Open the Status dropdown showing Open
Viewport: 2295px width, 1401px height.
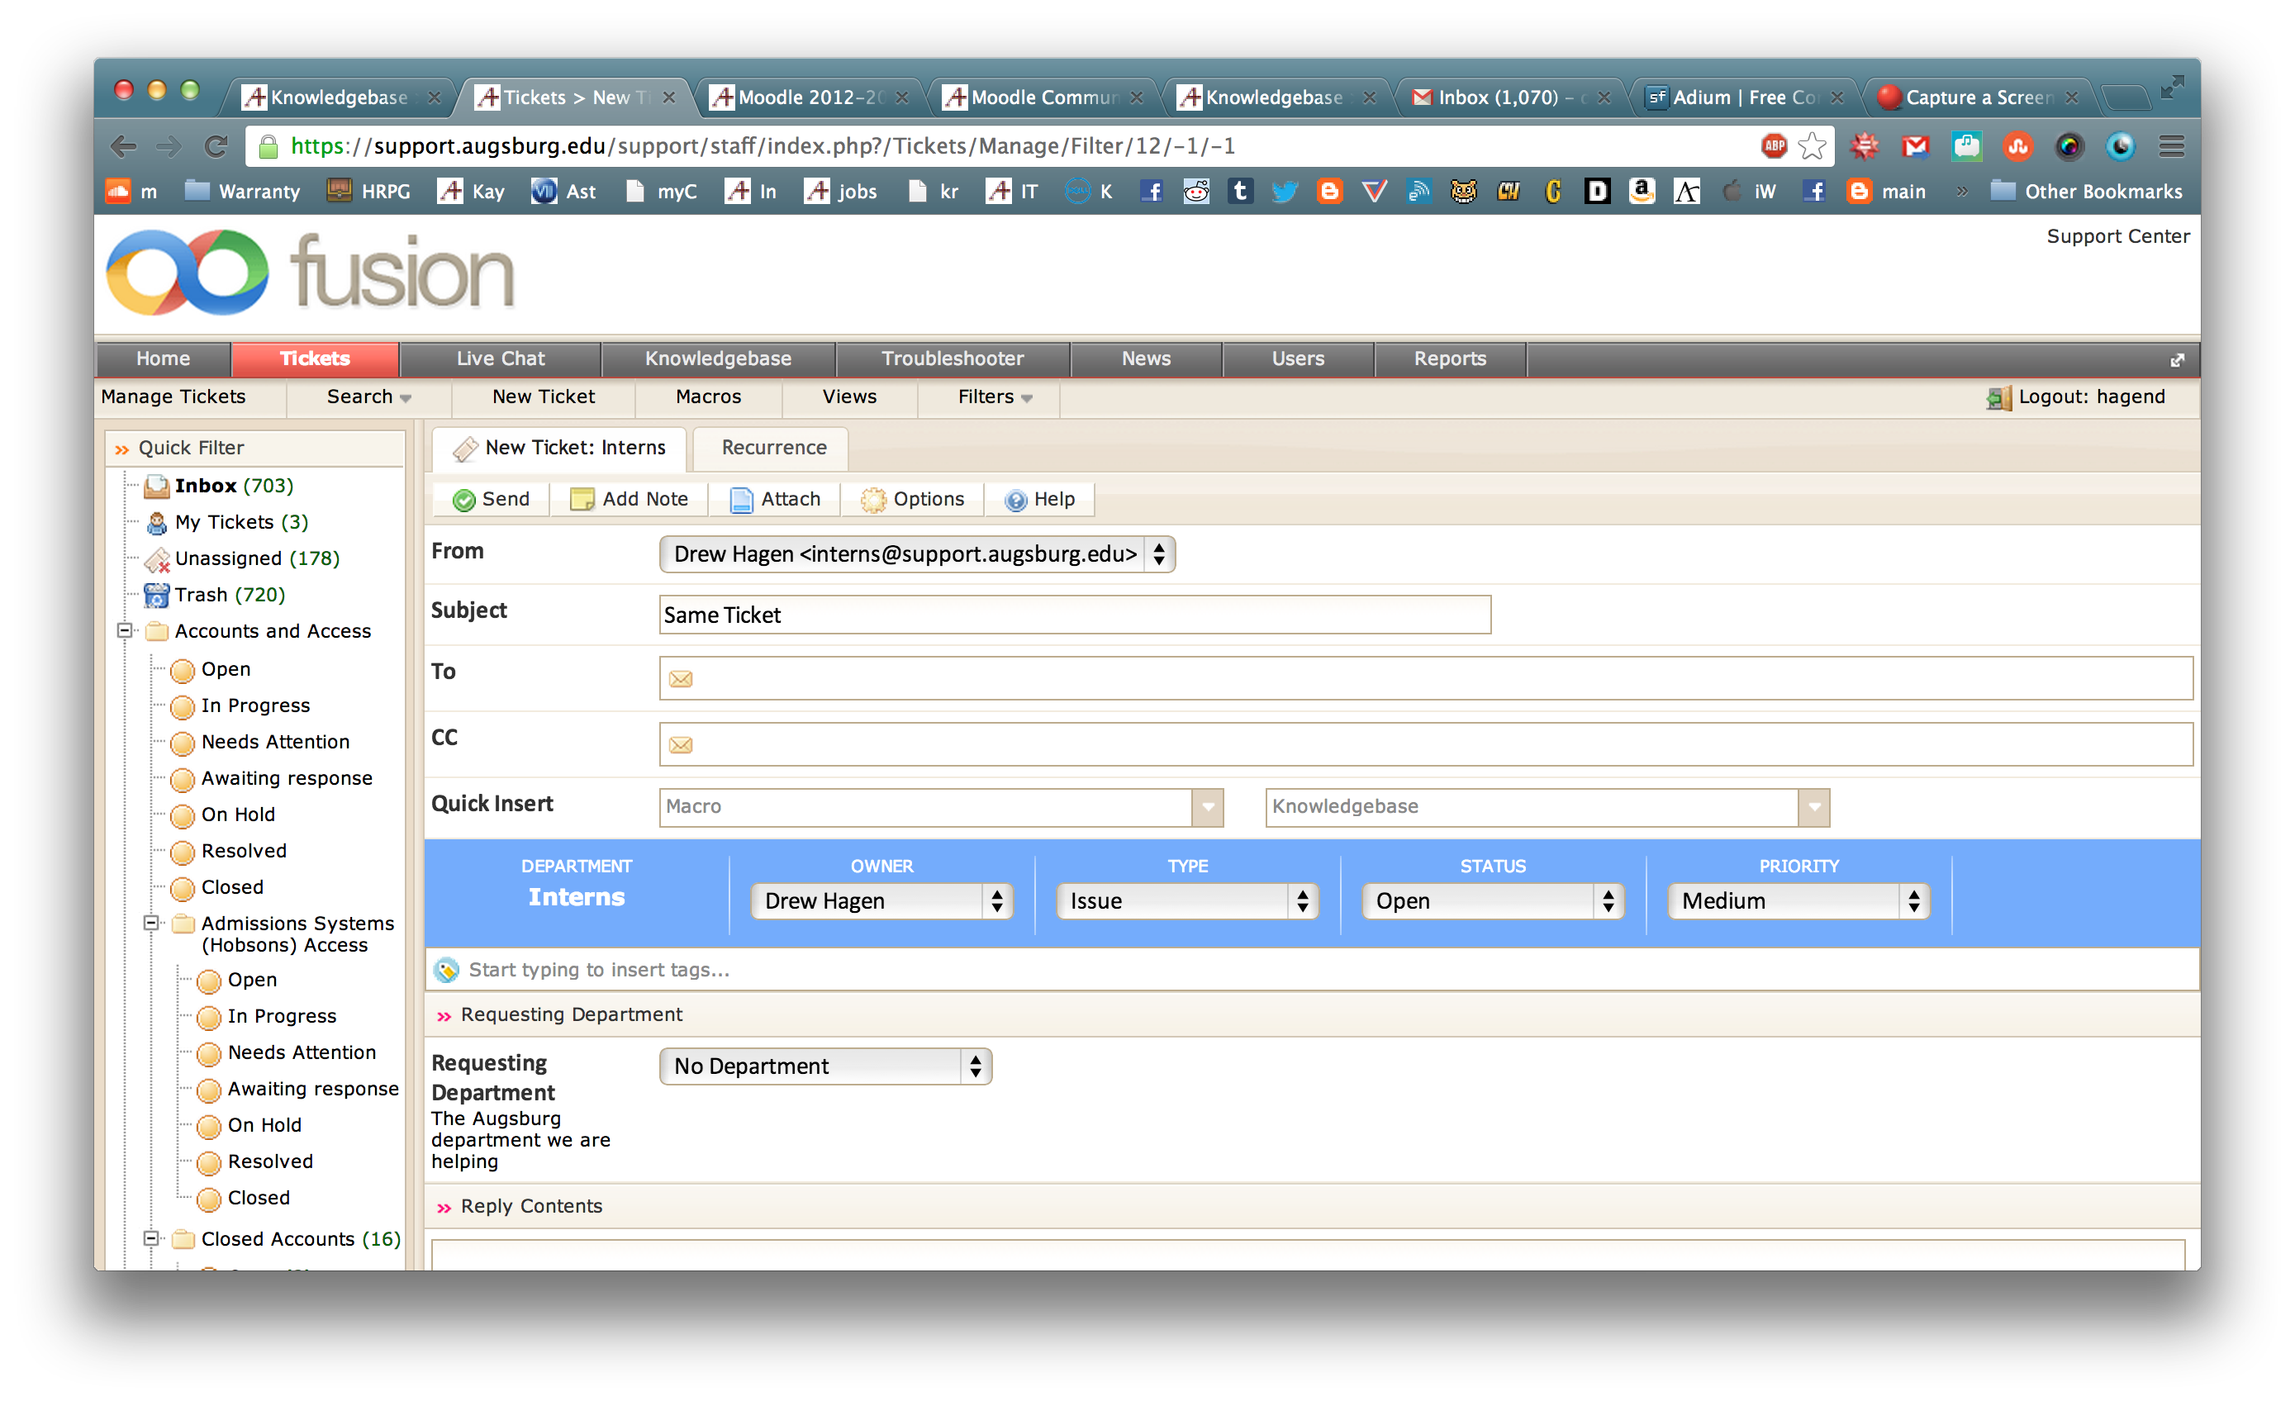pyautogui.click(x=1492, y=900)
